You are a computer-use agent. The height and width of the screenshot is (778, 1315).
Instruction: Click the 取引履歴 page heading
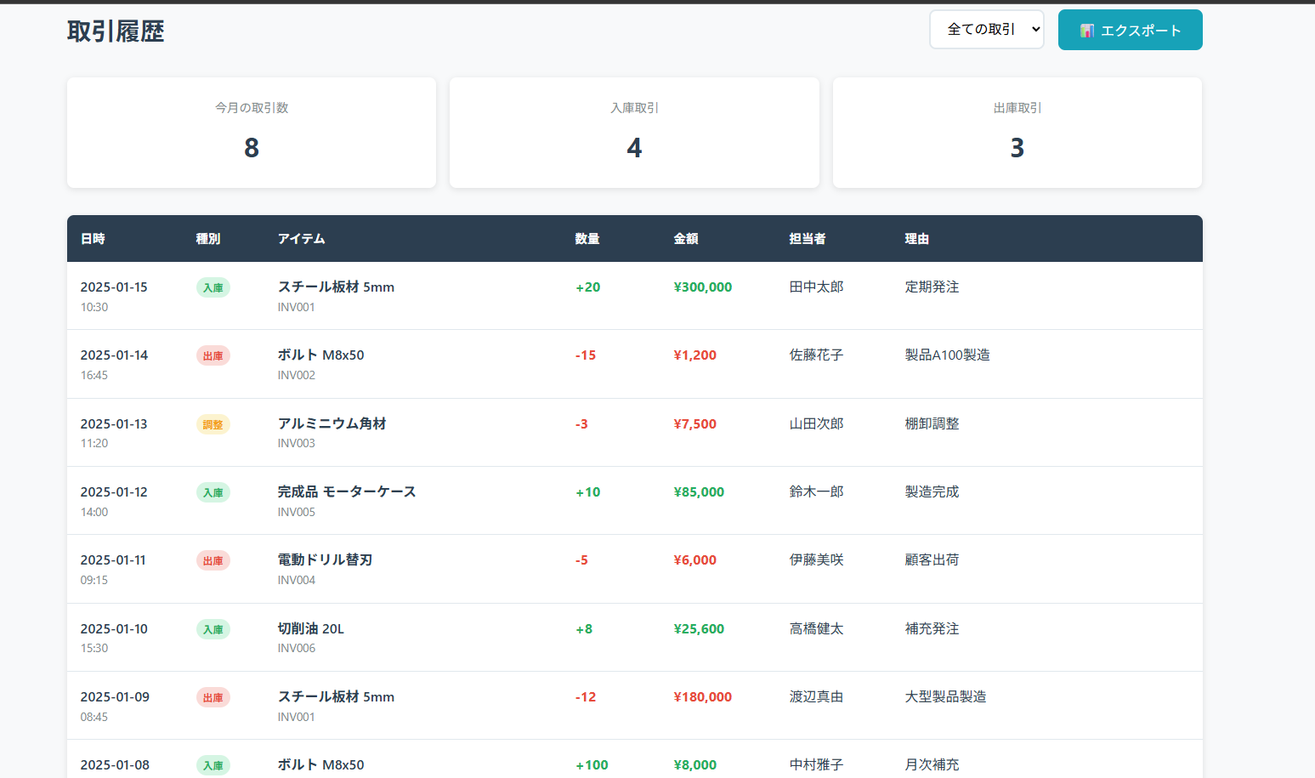(116, 31)
